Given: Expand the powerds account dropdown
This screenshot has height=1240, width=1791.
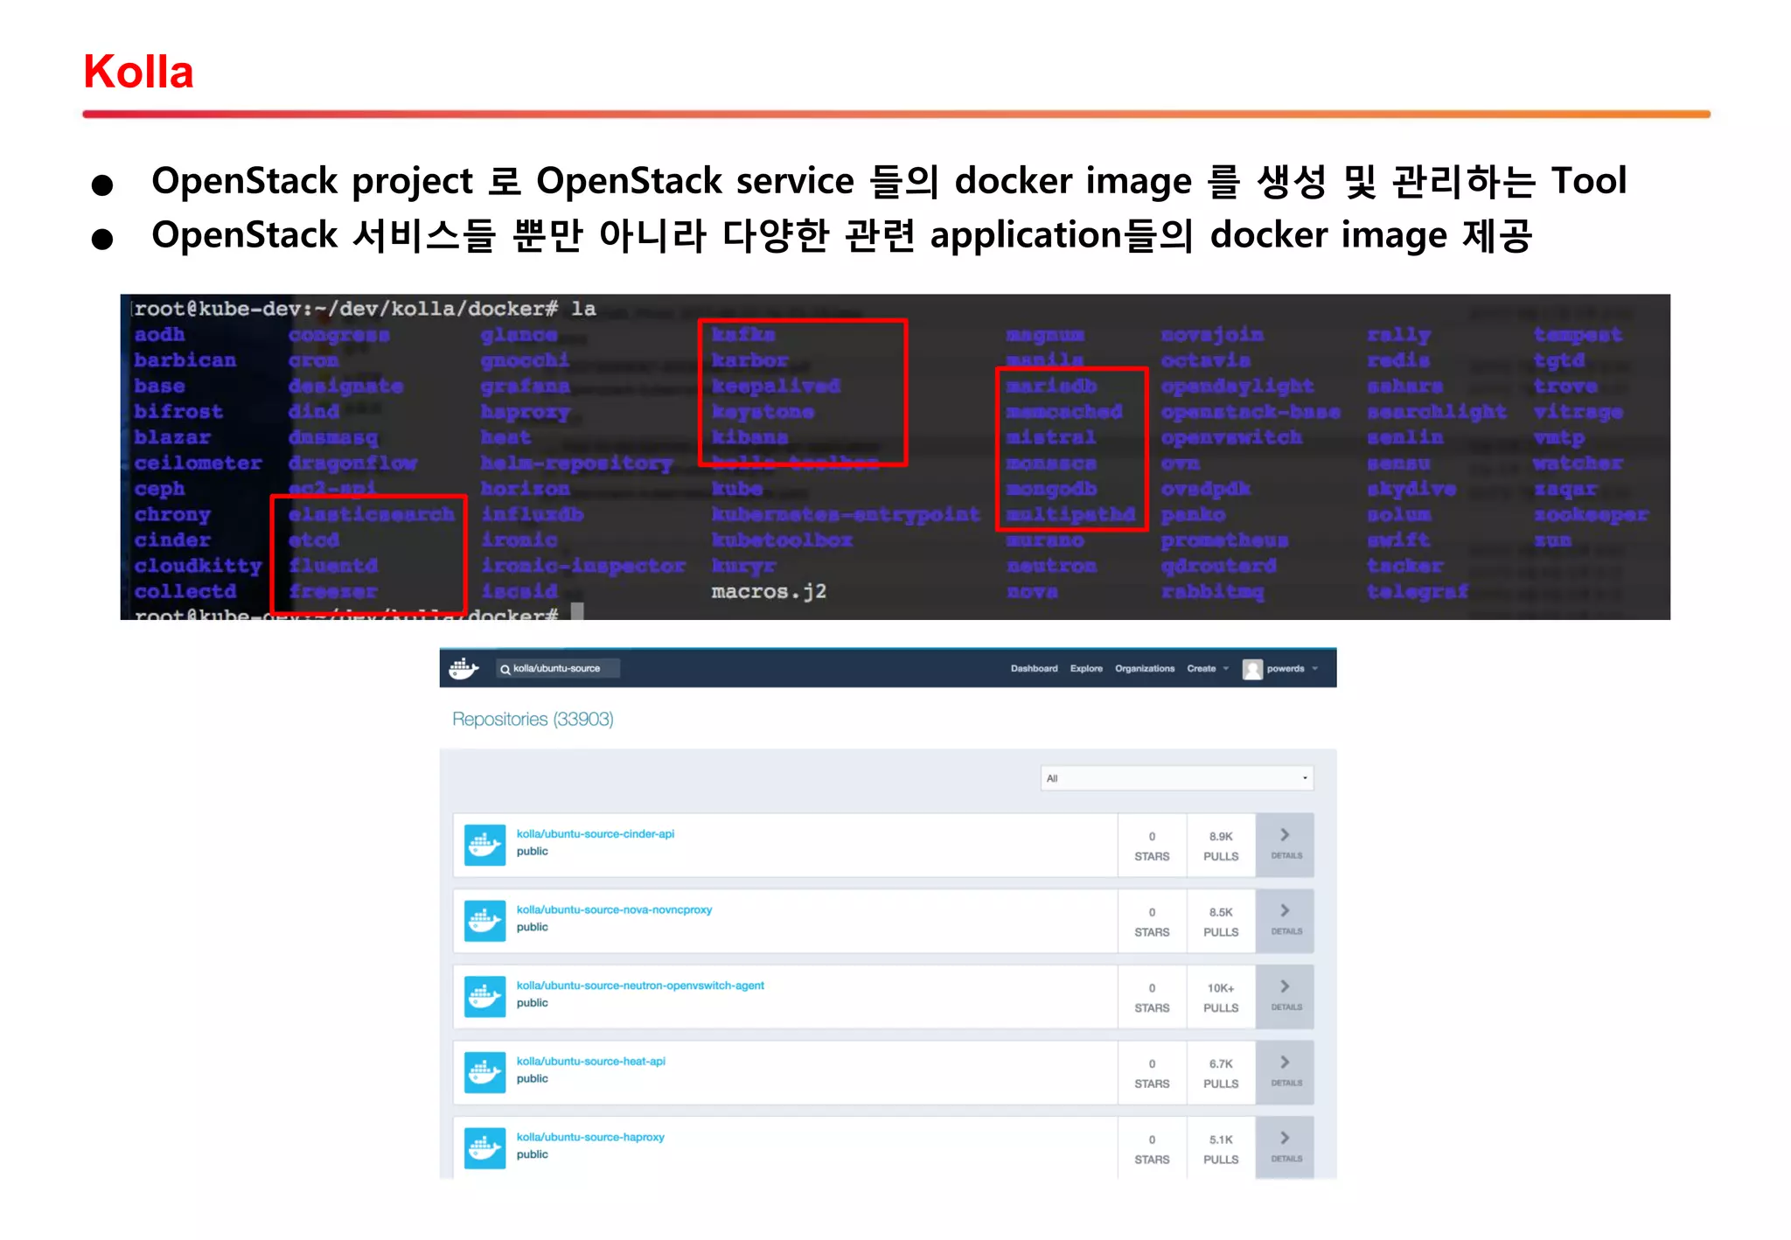Looking at the screenshot, I should 1292,669.
